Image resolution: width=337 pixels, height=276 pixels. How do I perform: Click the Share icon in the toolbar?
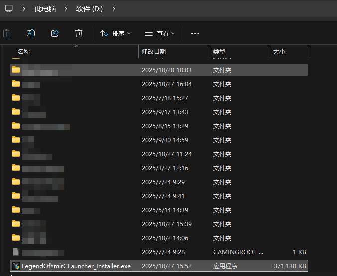point(55,33)
